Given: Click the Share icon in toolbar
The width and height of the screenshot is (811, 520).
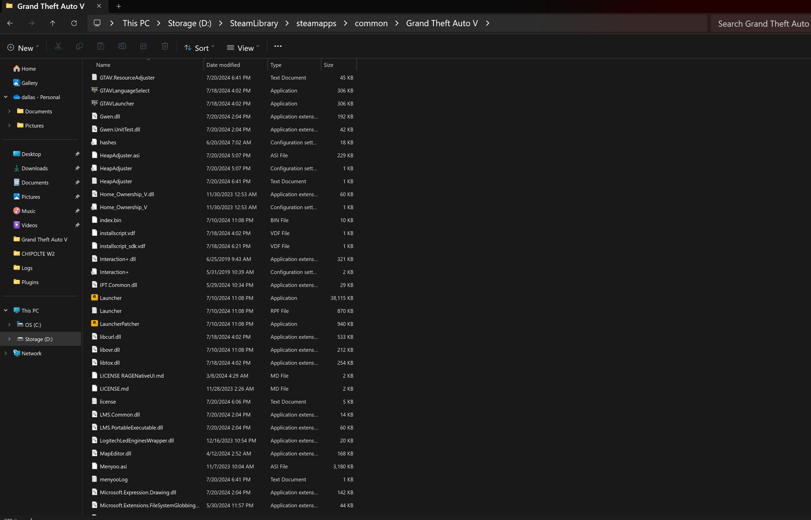Looking at the screenshot, I should (144, 46).
